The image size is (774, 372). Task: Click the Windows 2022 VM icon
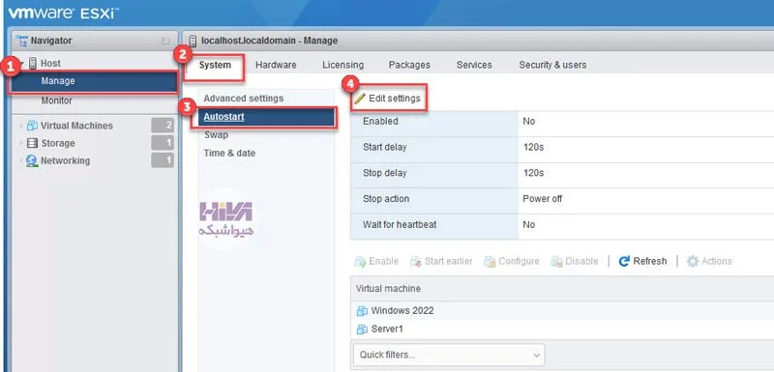tap(362, 311)
